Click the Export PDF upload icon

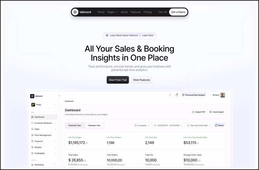click(x=193, y=112)
